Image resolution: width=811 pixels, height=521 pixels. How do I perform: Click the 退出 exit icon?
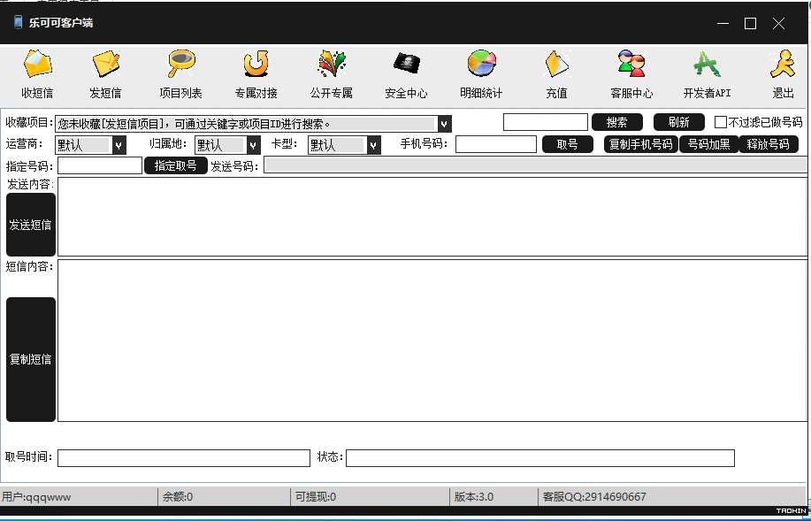tap(783, 64)
